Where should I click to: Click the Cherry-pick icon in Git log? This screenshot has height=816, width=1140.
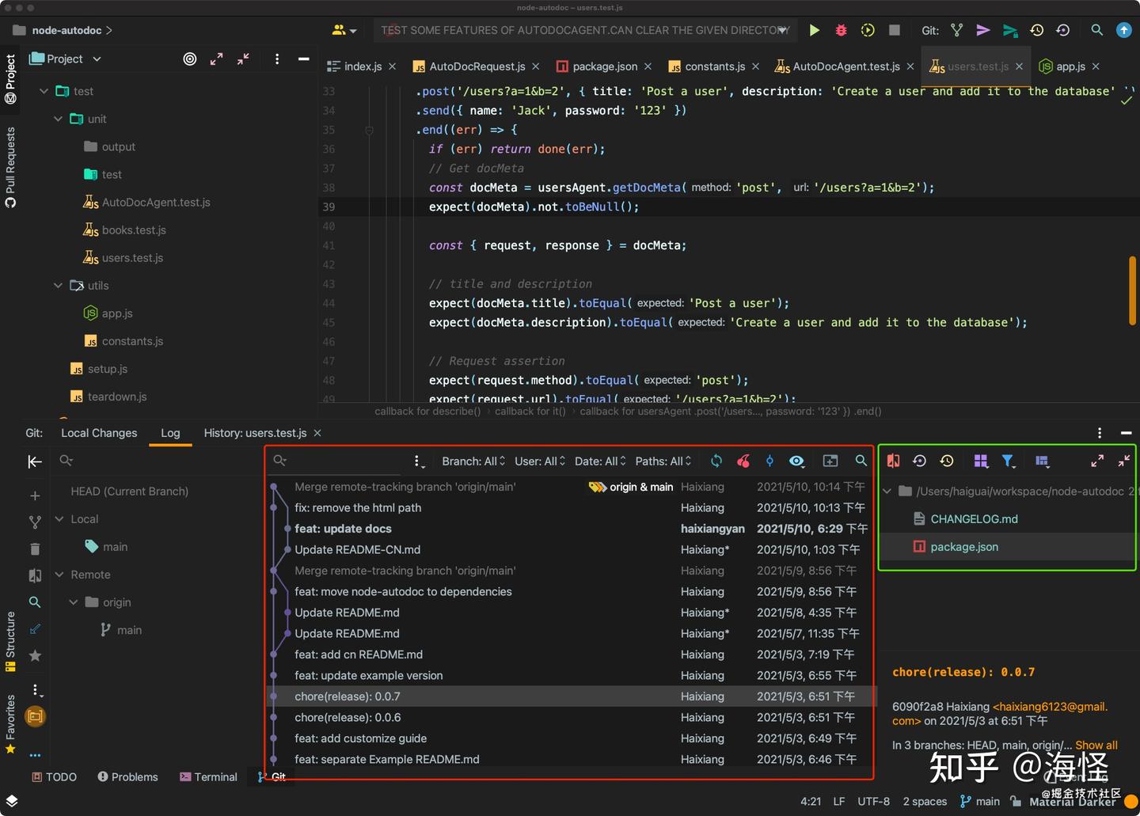[743, 461]
